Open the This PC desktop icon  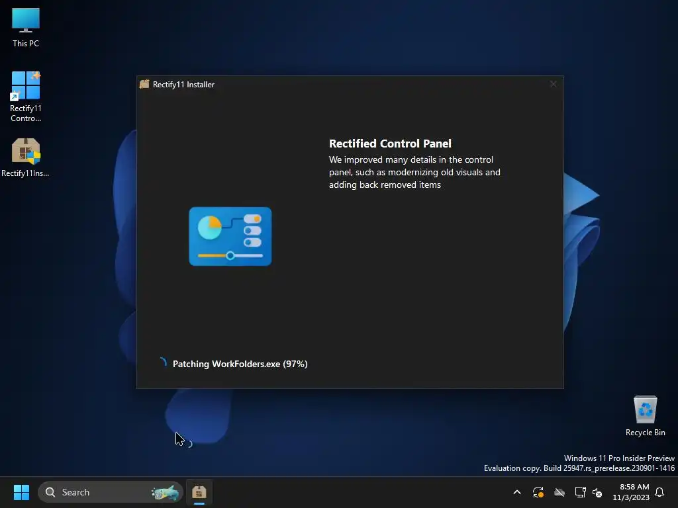(26, 27)
